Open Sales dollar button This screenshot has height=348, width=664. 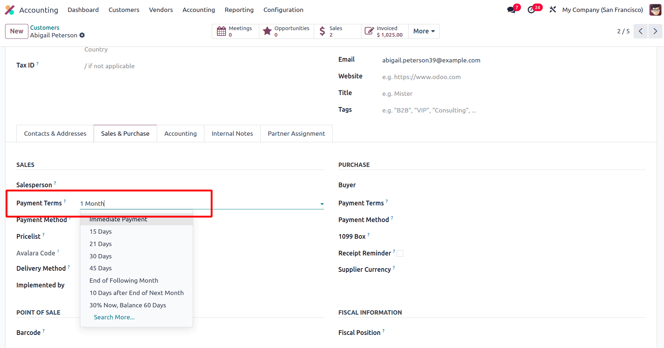click(x=337, y=31)
